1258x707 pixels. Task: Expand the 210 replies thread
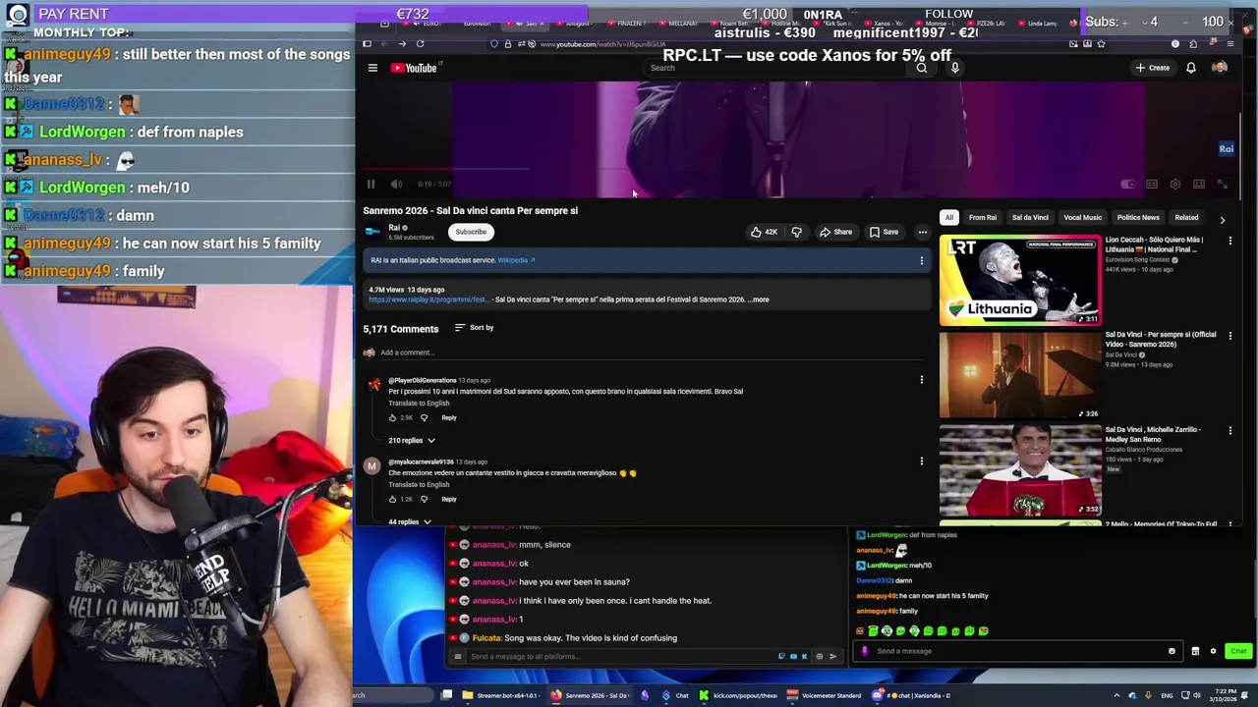point(412,440)
